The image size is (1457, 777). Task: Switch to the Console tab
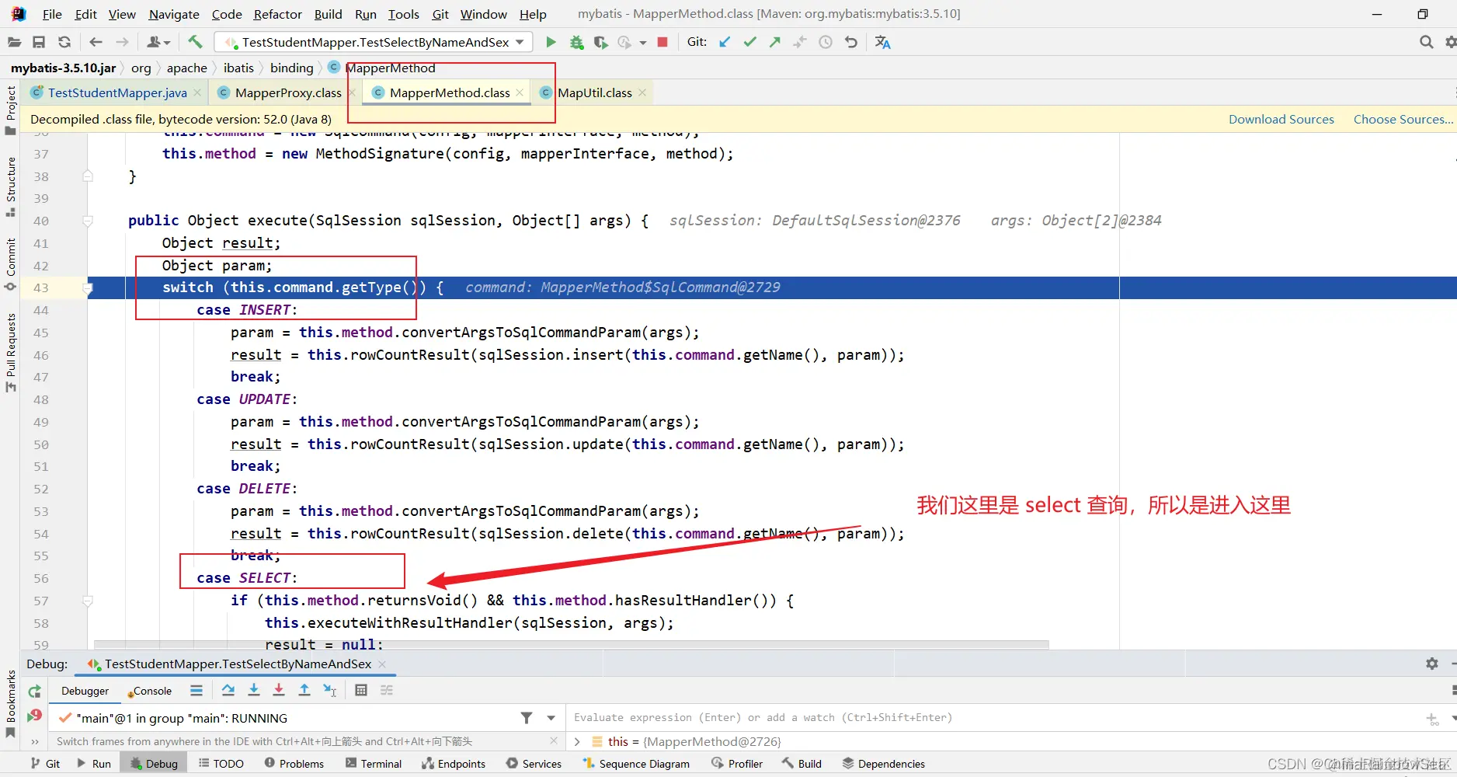click(x=150, y=691)
